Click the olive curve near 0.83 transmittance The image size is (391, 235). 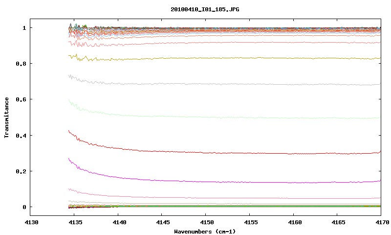[x=224, y=58]
